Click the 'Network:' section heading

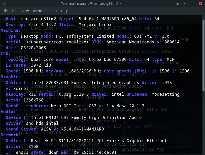coord(11,135)
